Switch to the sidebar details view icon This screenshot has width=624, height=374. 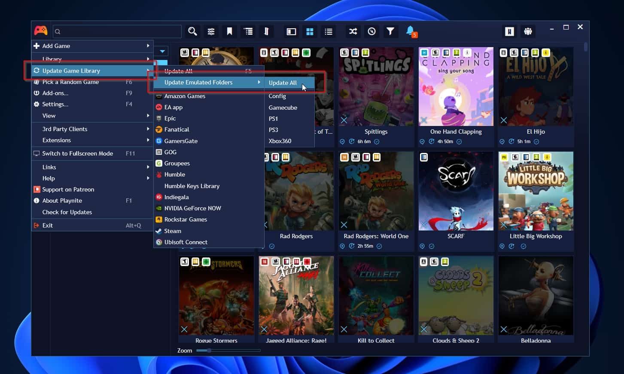[291, 31]
